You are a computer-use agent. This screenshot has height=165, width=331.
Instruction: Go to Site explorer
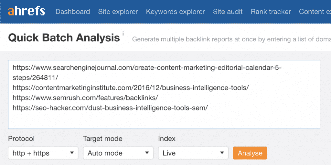tap(118, 12)
